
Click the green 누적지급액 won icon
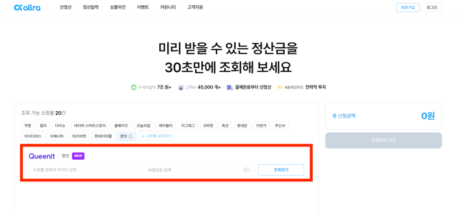click(x=134, y=87)
